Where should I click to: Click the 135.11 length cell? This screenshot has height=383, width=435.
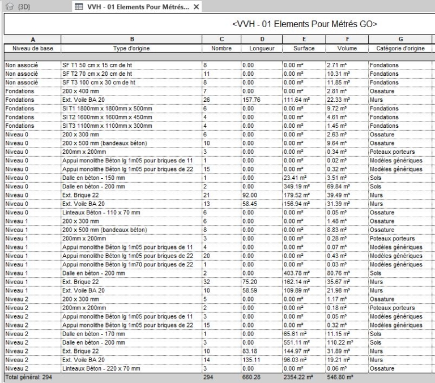point(262,360)
